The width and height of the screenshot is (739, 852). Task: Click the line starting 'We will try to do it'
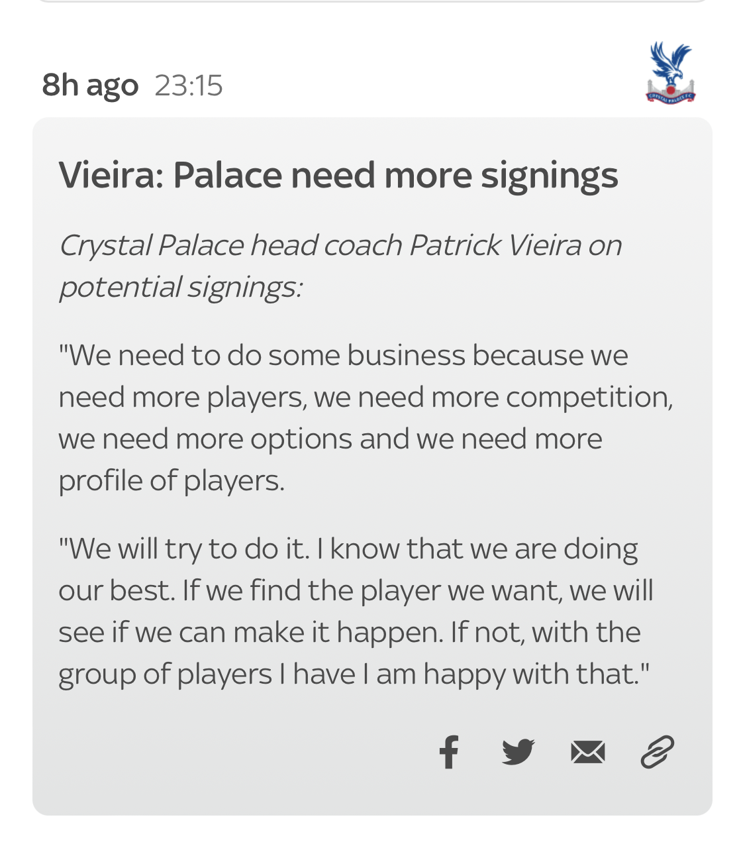coord(348,549)
